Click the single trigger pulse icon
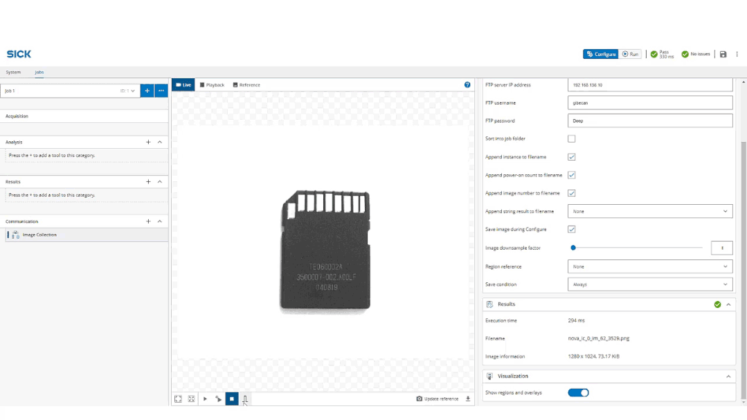The width and height of the screenshot is (747, 420). 245,399
